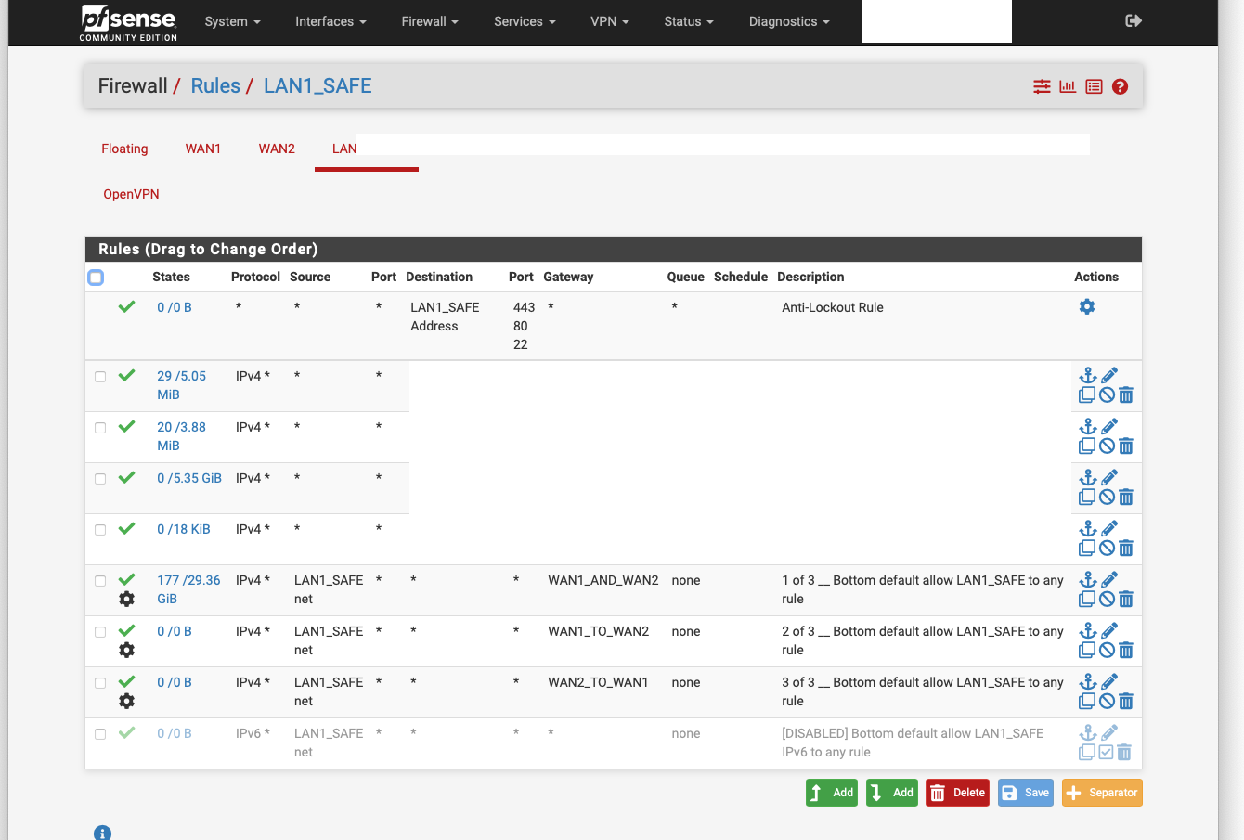Image resolution: width=1244 pixels, height=840 pixels.
Task: Click the logout icon in the top bar
Action: (1133, 20)
